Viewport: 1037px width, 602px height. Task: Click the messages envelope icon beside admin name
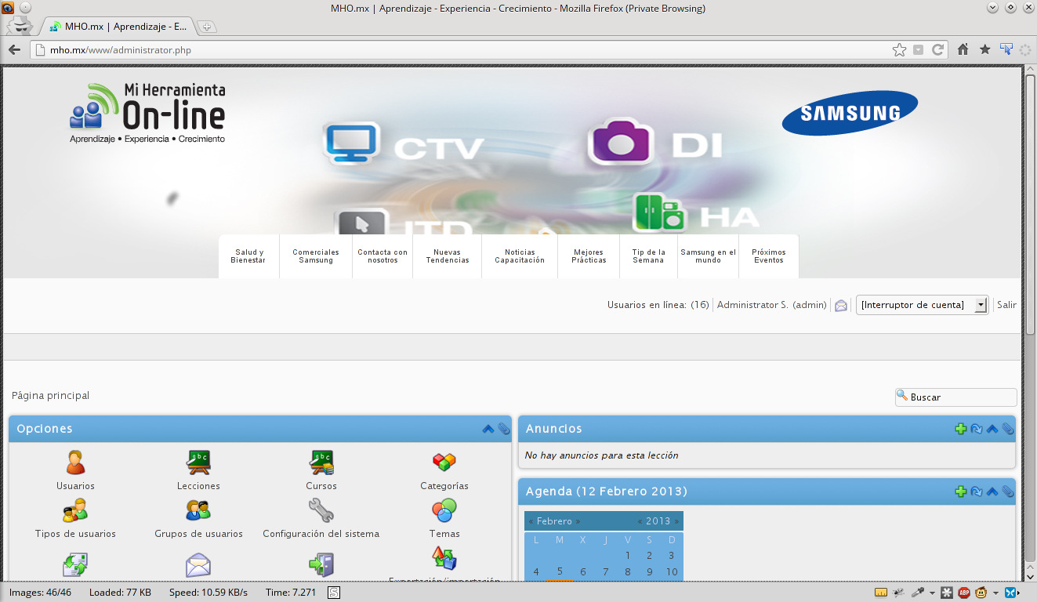tap(841, 306)
